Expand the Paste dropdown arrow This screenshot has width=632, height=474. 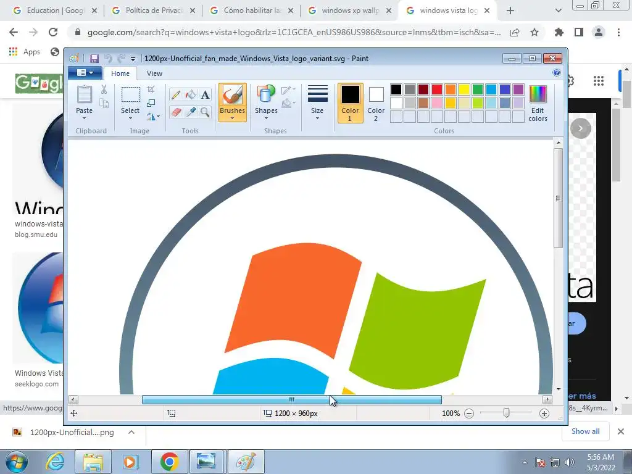(x=84, y=118)
